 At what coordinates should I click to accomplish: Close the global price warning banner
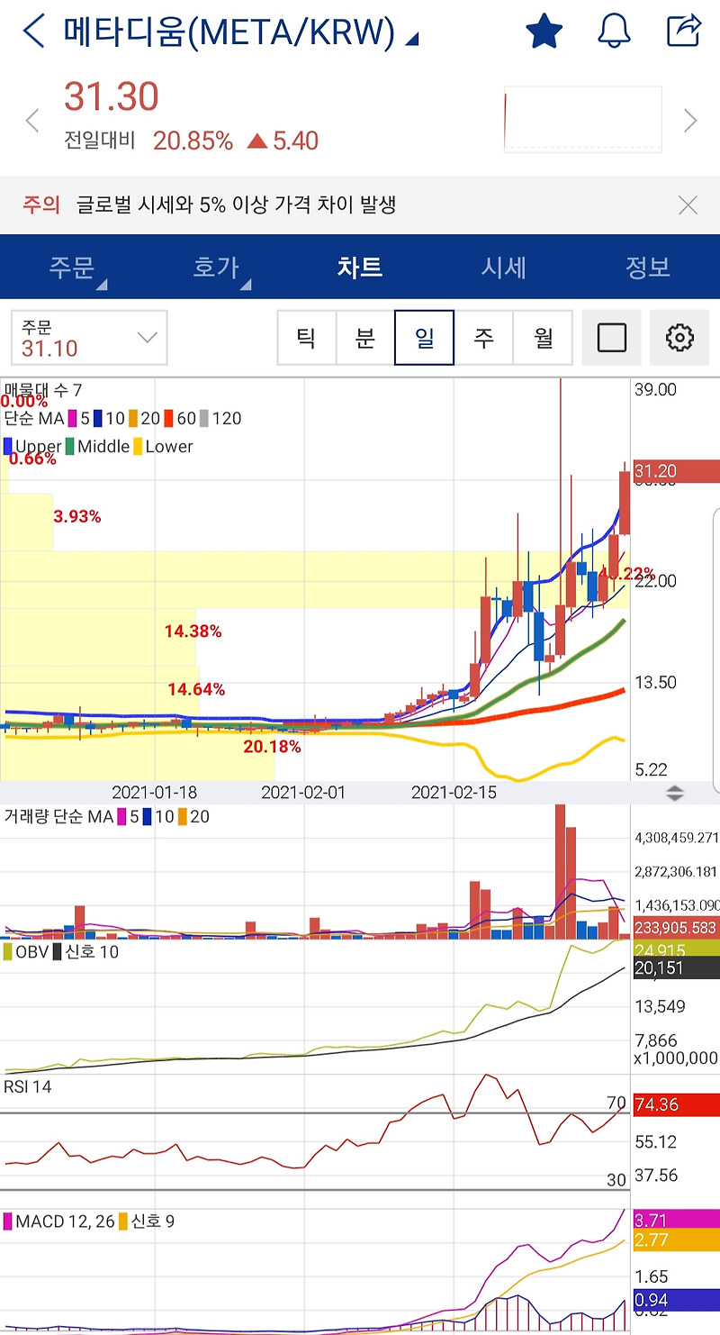[x=688, y=205]
